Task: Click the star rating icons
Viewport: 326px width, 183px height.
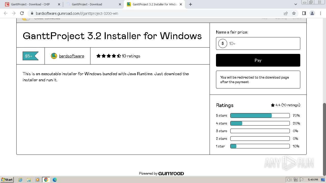Action: click(x=108, y=56)
